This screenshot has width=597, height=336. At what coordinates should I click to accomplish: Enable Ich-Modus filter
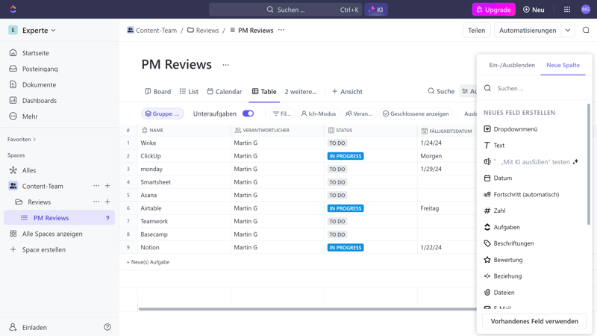tap(318, 113)
